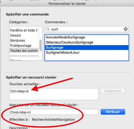Select the SélecteurCouleursSurlignage command

click(87, 42)
